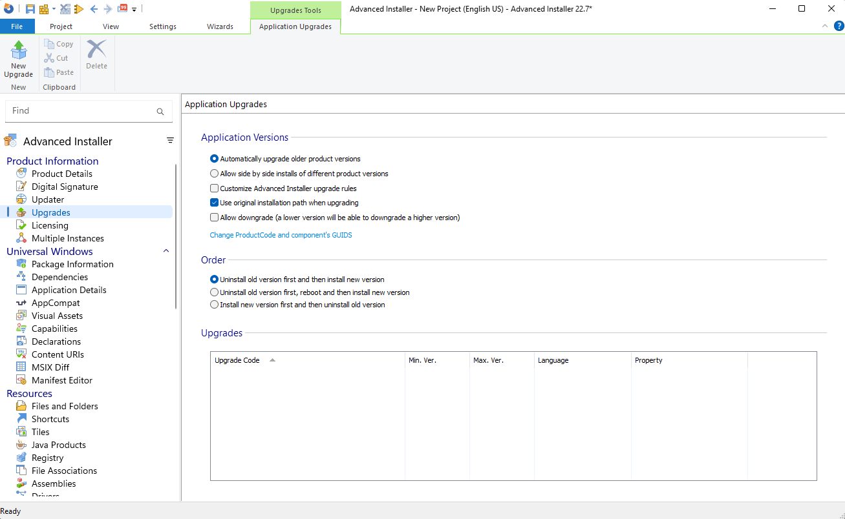Open the quick access toolbar customize dropdown
This screenshot has height=519, width=845.
pos(134,8)
